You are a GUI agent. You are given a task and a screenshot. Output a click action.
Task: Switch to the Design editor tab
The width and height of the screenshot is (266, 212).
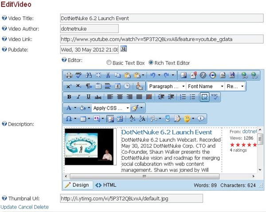click(77, 185)
